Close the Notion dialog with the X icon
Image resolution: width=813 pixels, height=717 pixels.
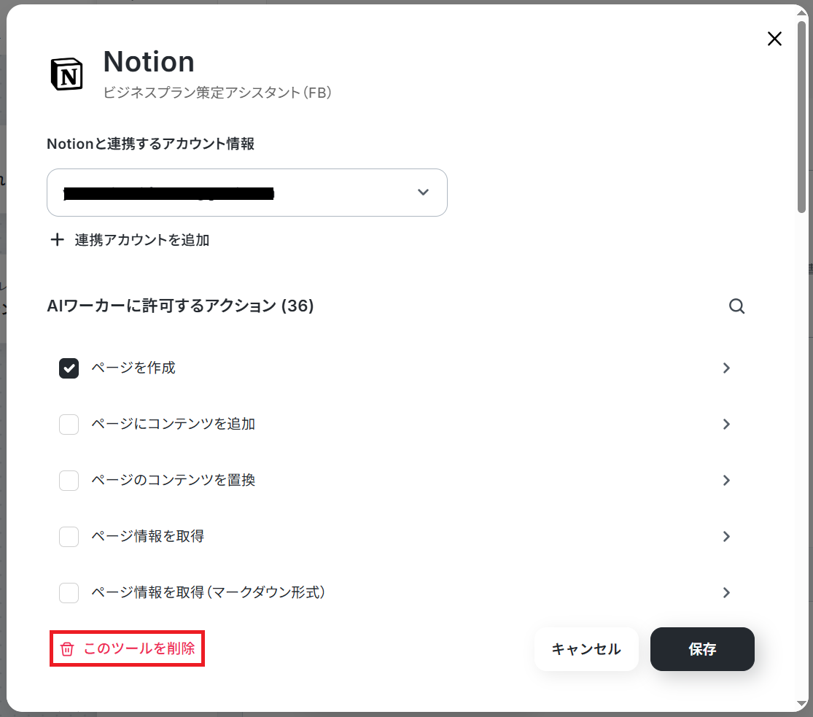tap(774, 39)
